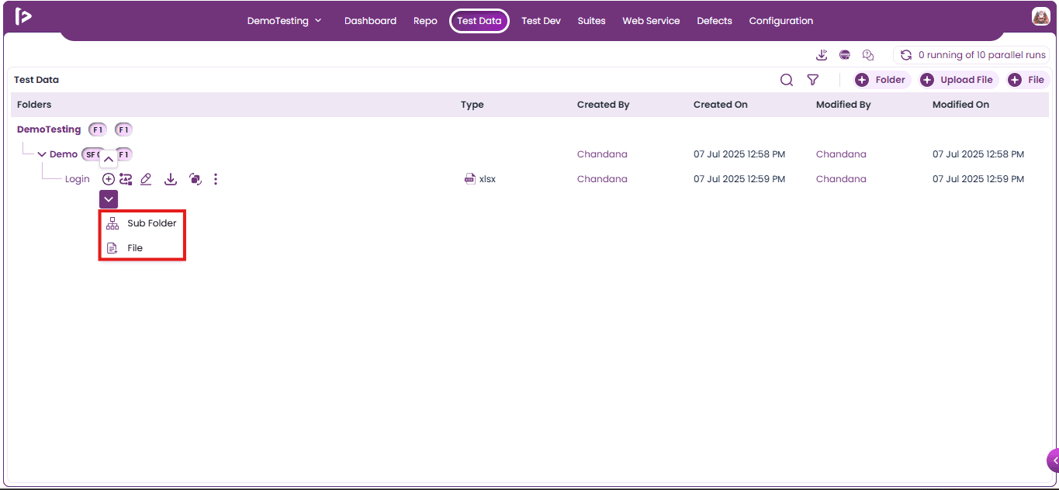1059x490 pixels.
Task: Open the DemoTesting project dropdown
Action: (x=284, y=21)
